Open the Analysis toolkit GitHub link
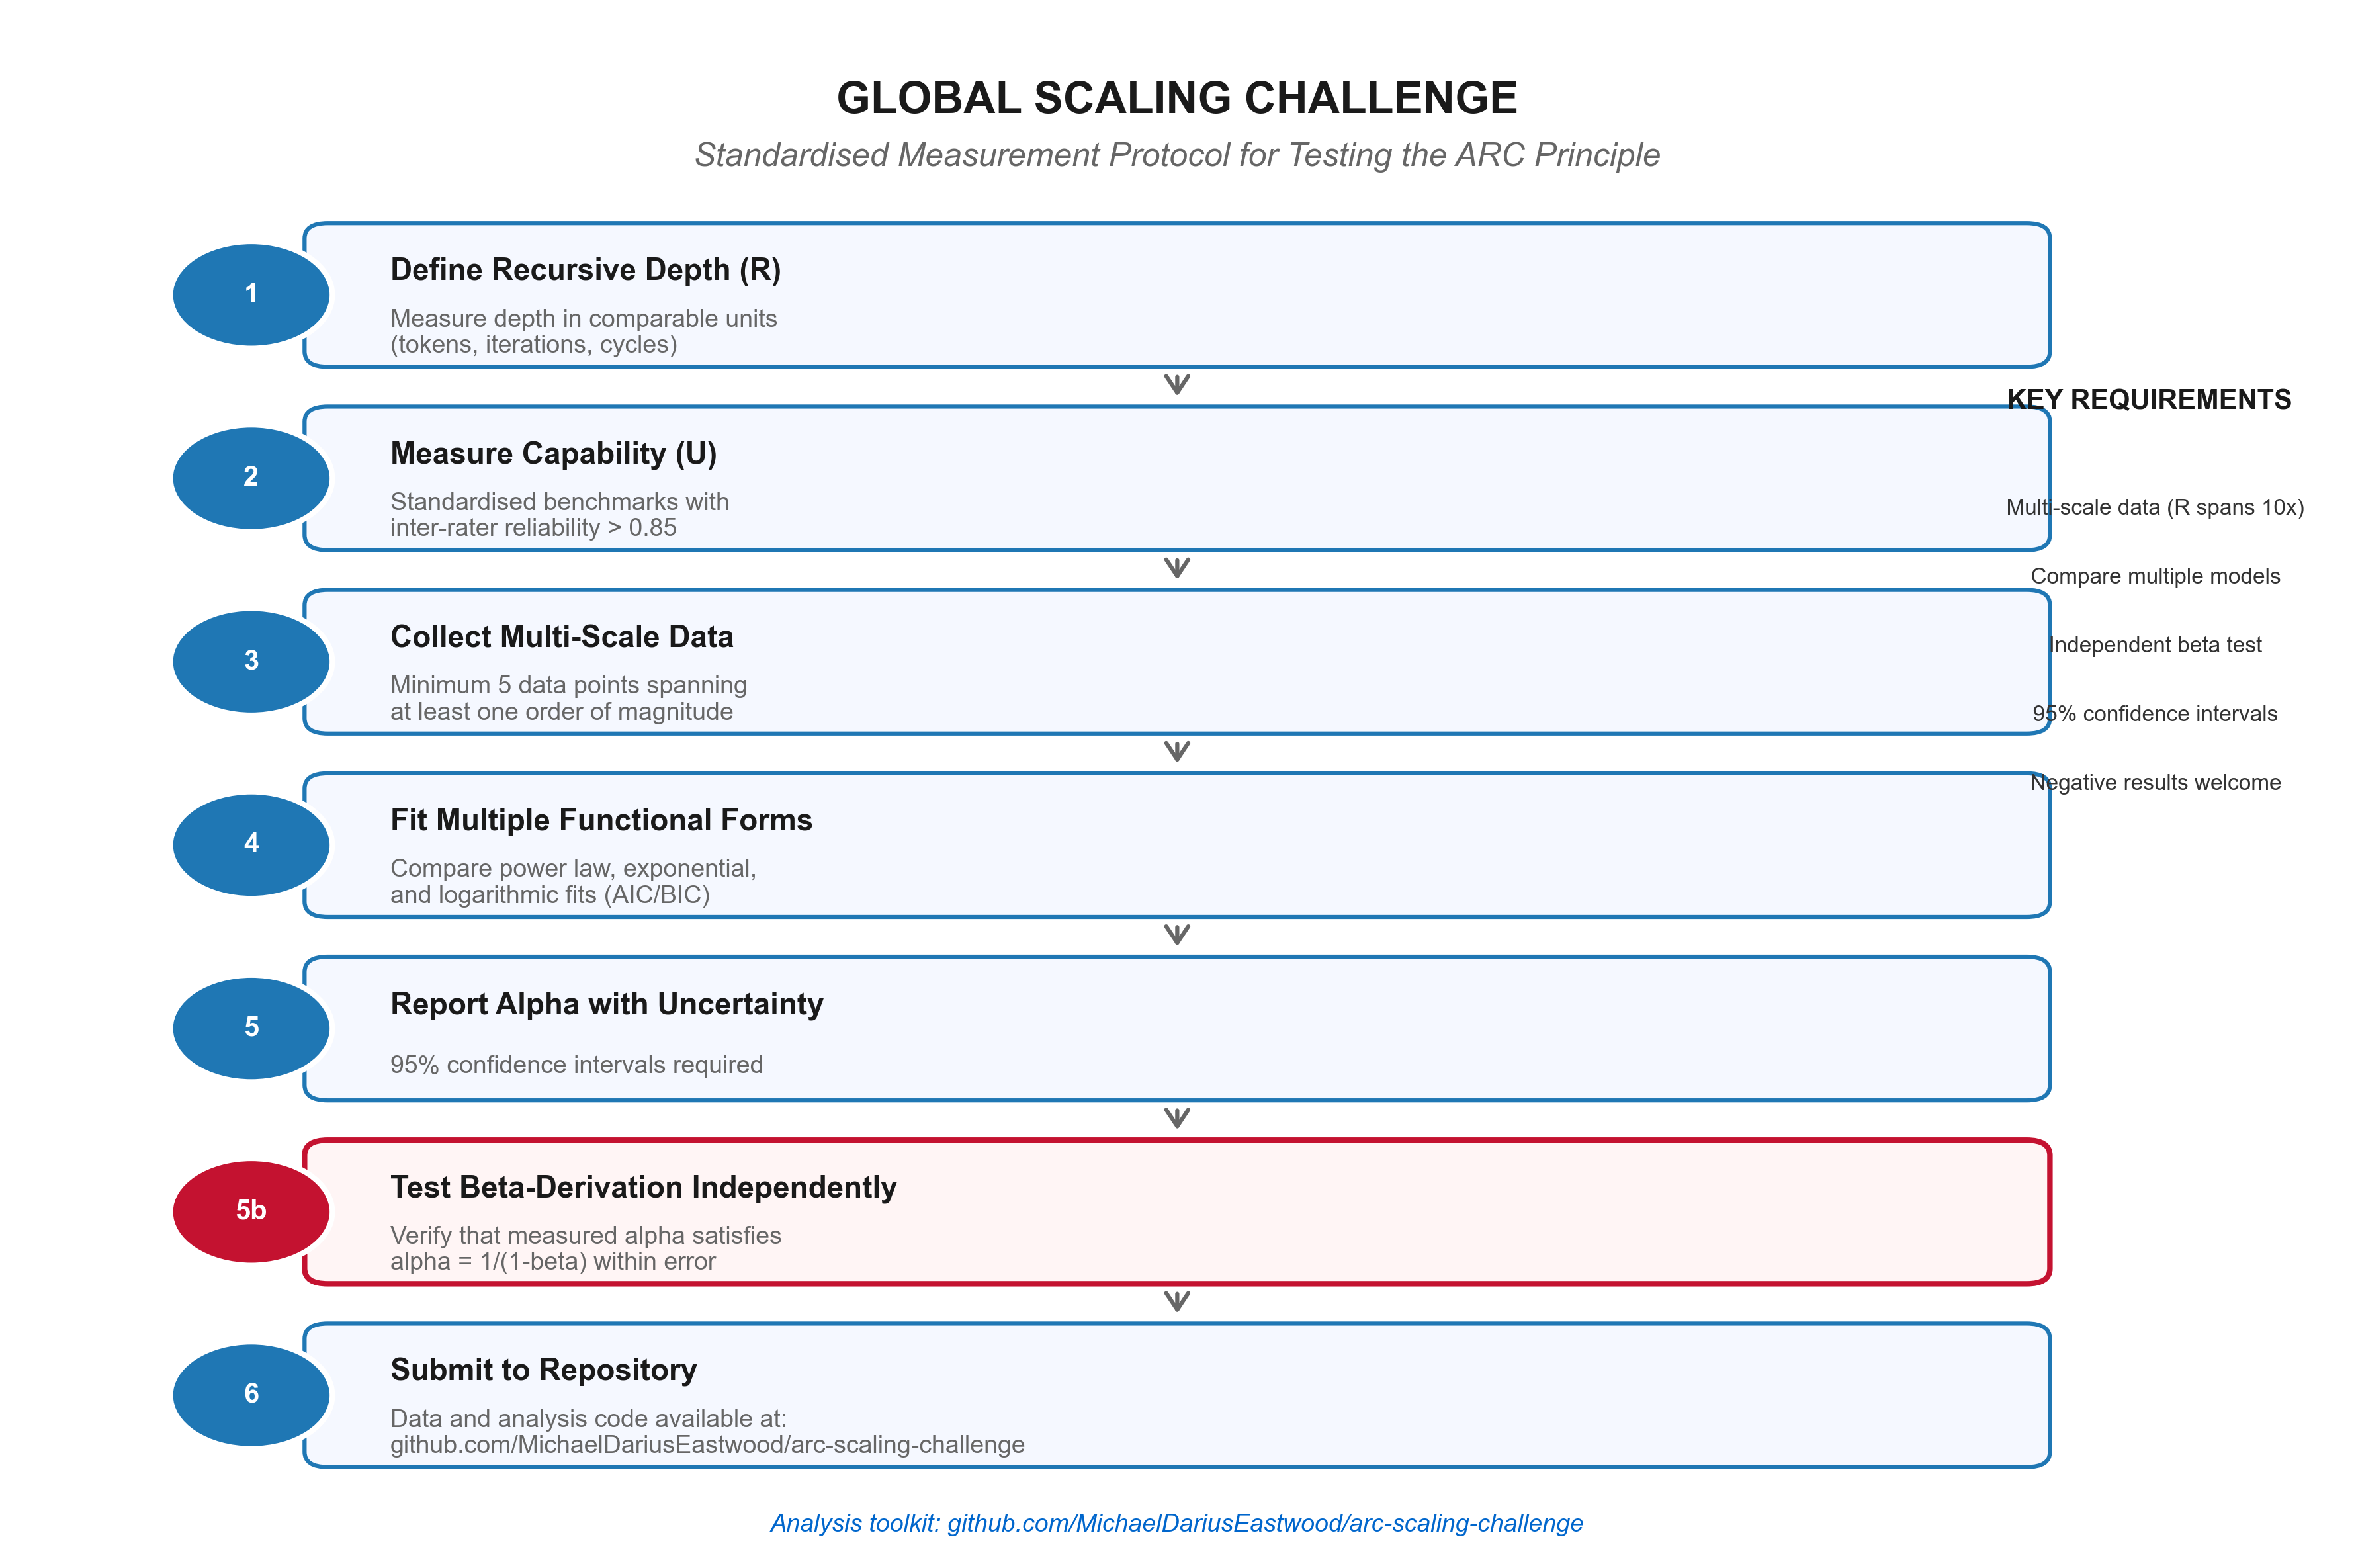The width and height of the screenshot is (2354, 1568). (1176, 1523)
